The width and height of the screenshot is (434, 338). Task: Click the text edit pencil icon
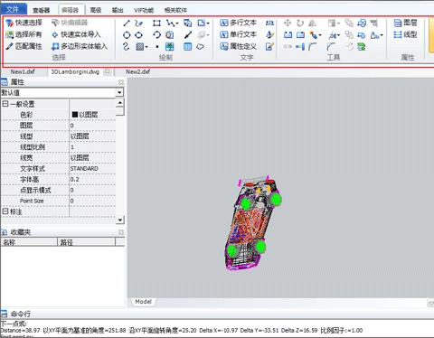(x=269, y=47)
